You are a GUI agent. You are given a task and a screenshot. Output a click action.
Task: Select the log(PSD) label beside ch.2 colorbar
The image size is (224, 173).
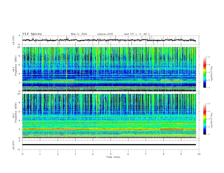212,120
